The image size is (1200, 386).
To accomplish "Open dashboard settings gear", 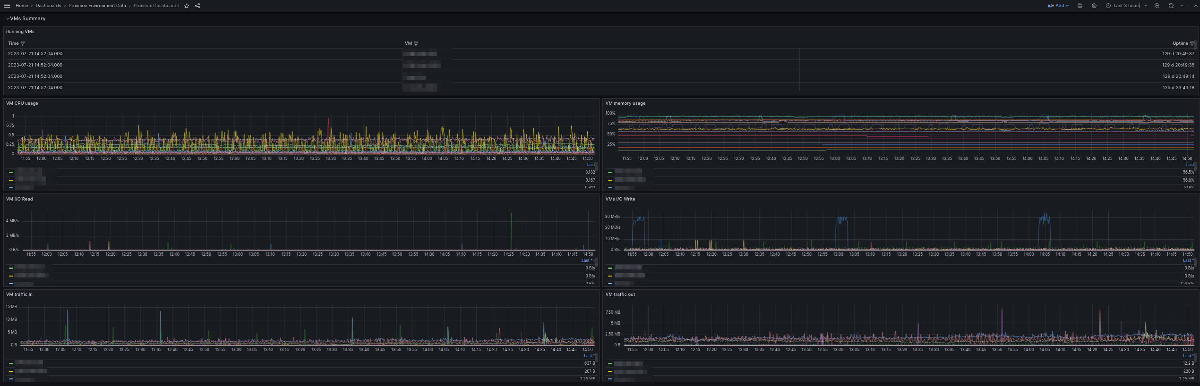I will click(1094, 6).
